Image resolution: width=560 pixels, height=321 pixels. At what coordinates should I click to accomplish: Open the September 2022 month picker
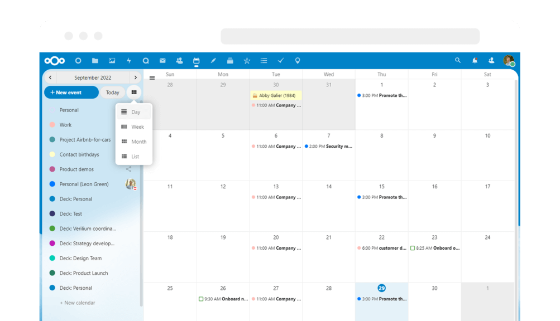93,77
